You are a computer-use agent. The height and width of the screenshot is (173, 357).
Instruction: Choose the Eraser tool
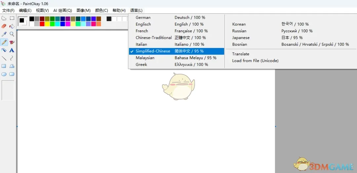point(4,26)
